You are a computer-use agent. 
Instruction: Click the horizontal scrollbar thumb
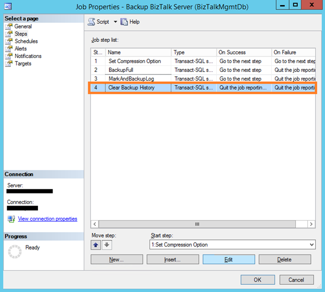[x=197, y=224]
